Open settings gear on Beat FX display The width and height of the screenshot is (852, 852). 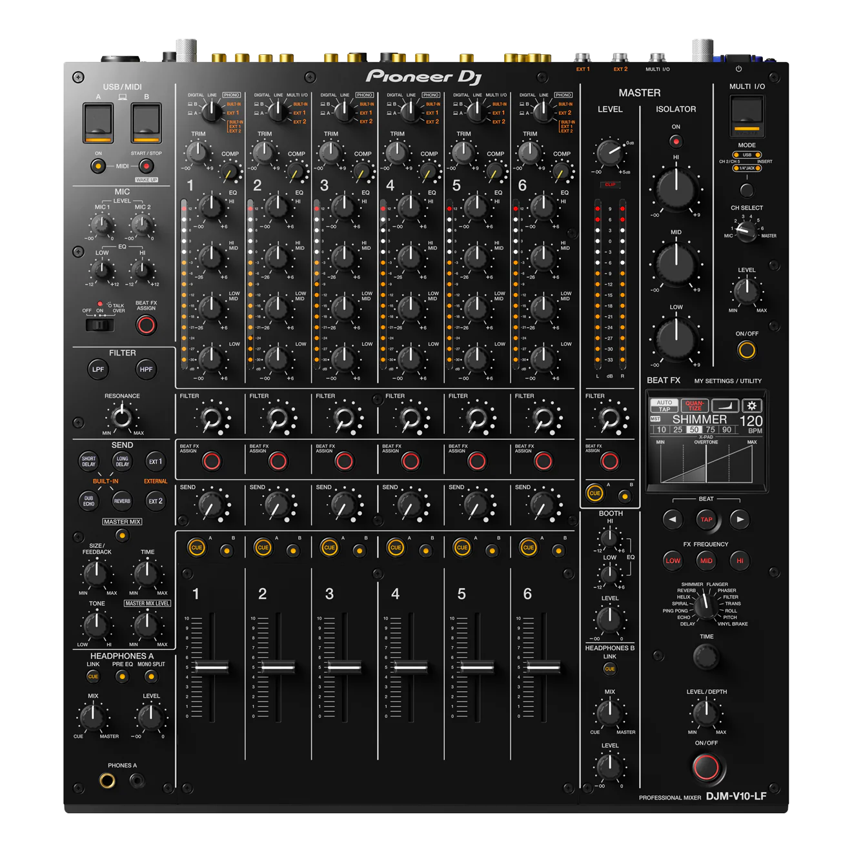point(752,405)
